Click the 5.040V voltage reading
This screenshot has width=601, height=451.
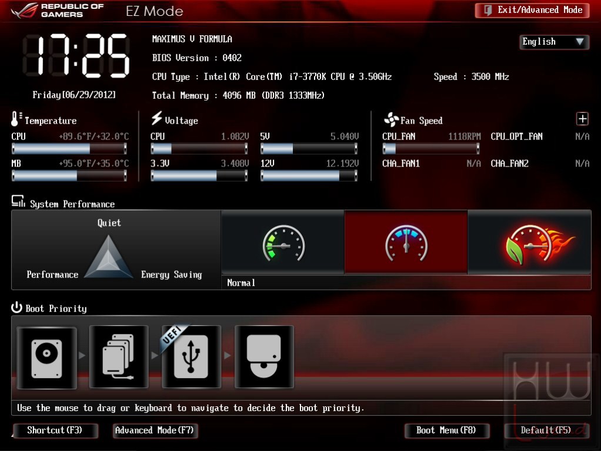[345, 136]
